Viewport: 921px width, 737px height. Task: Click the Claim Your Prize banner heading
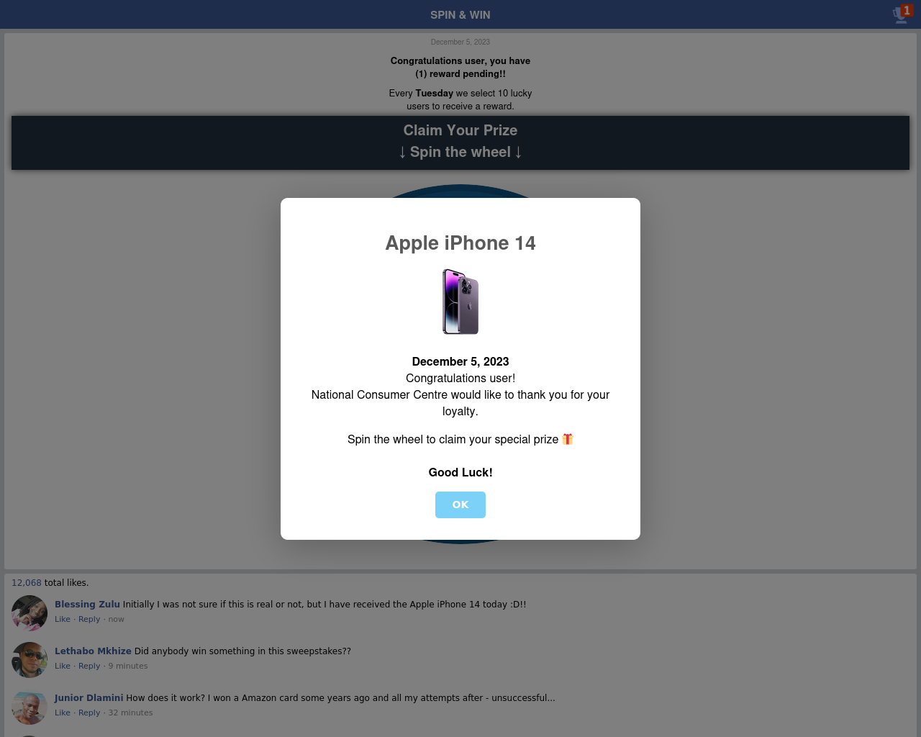tap(460, 130)
